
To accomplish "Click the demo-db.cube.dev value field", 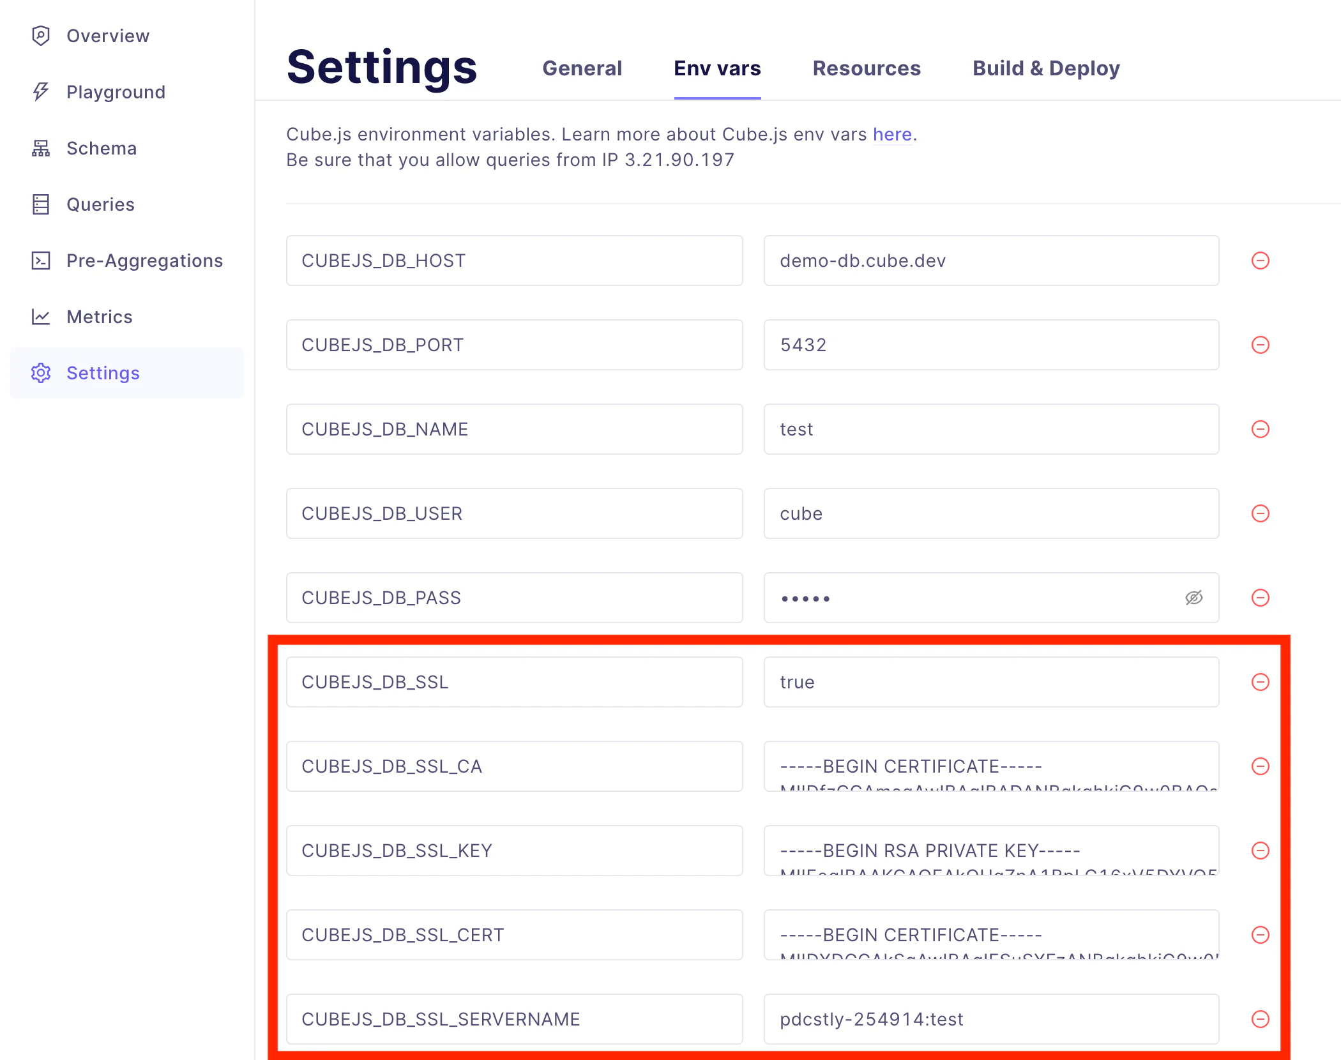I will [x=991, y=261].
